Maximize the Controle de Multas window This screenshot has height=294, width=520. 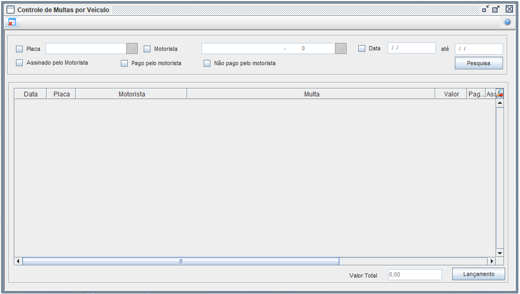click(496, 9)
